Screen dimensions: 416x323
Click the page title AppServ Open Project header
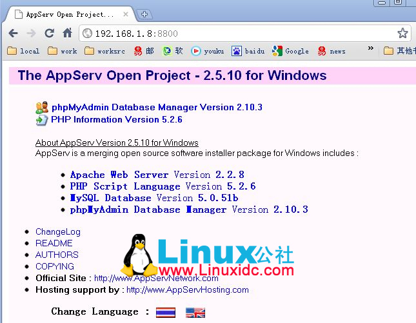172,75
